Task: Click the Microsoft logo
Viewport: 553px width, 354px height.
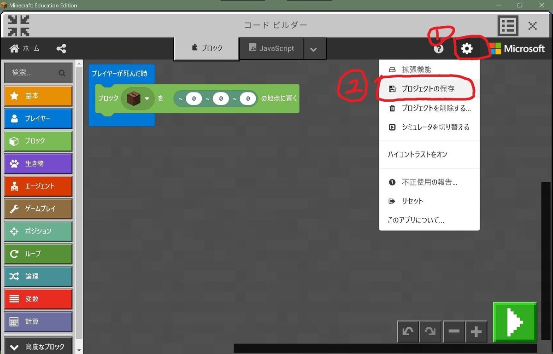Action: point(517,48)
